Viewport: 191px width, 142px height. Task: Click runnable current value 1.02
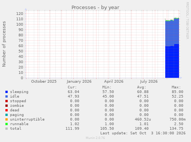click(x=75, y=124)
